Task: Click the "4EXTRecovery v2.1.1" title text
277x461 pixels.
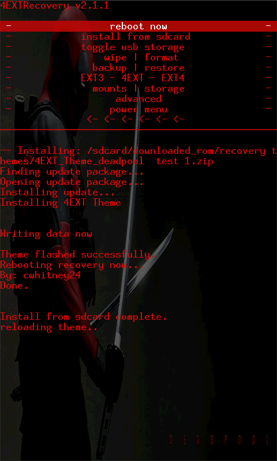Action: pyautogui.click(x=55, y=5)
